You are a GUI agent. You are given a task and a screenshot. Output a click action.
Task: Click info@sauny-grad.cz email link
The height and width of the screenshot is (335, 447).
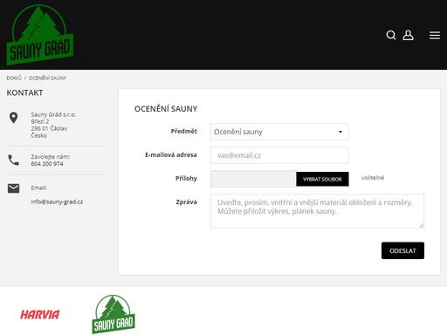[x=57, y=202]
